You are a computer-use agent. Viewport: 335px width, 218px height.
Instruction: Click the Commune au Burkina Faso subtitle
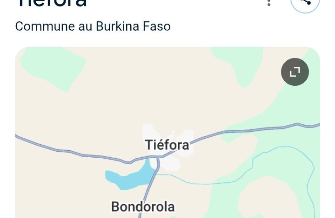coord(93,26)
